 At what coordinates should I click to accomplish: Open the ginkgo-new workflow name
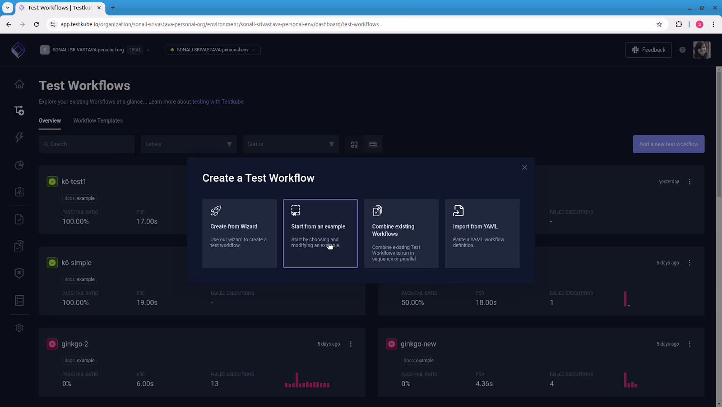pos(418,344)
